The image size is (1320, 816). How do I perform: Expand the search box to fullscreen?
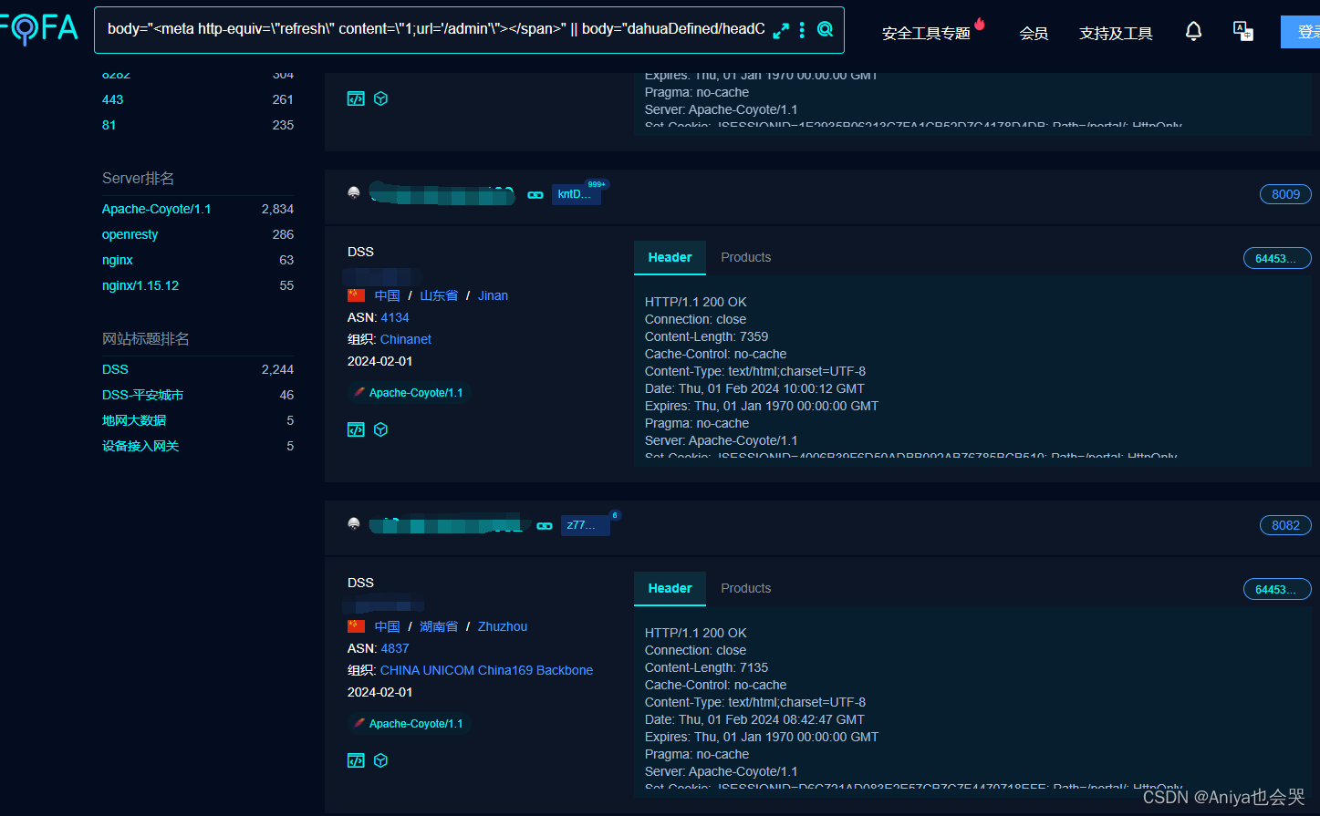coord(781,30)
